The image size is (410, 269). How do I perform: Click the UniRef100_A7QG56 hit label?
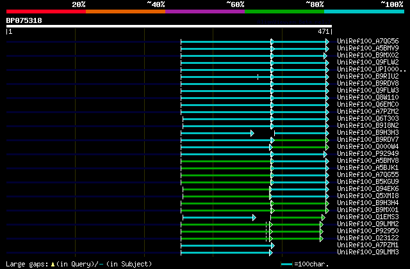click(x=368, y=42)
